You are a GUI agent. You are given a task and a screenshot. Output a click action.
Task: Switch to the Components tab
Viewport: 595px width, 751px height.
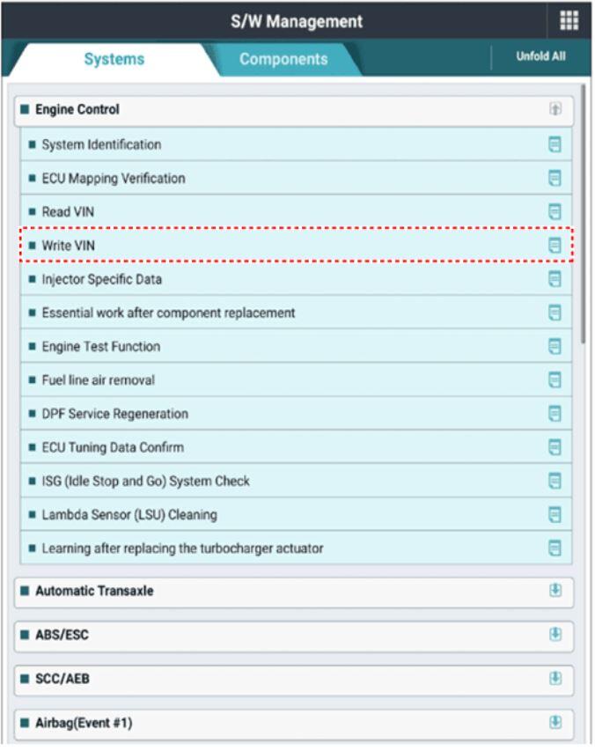click(x=283, y=59)
